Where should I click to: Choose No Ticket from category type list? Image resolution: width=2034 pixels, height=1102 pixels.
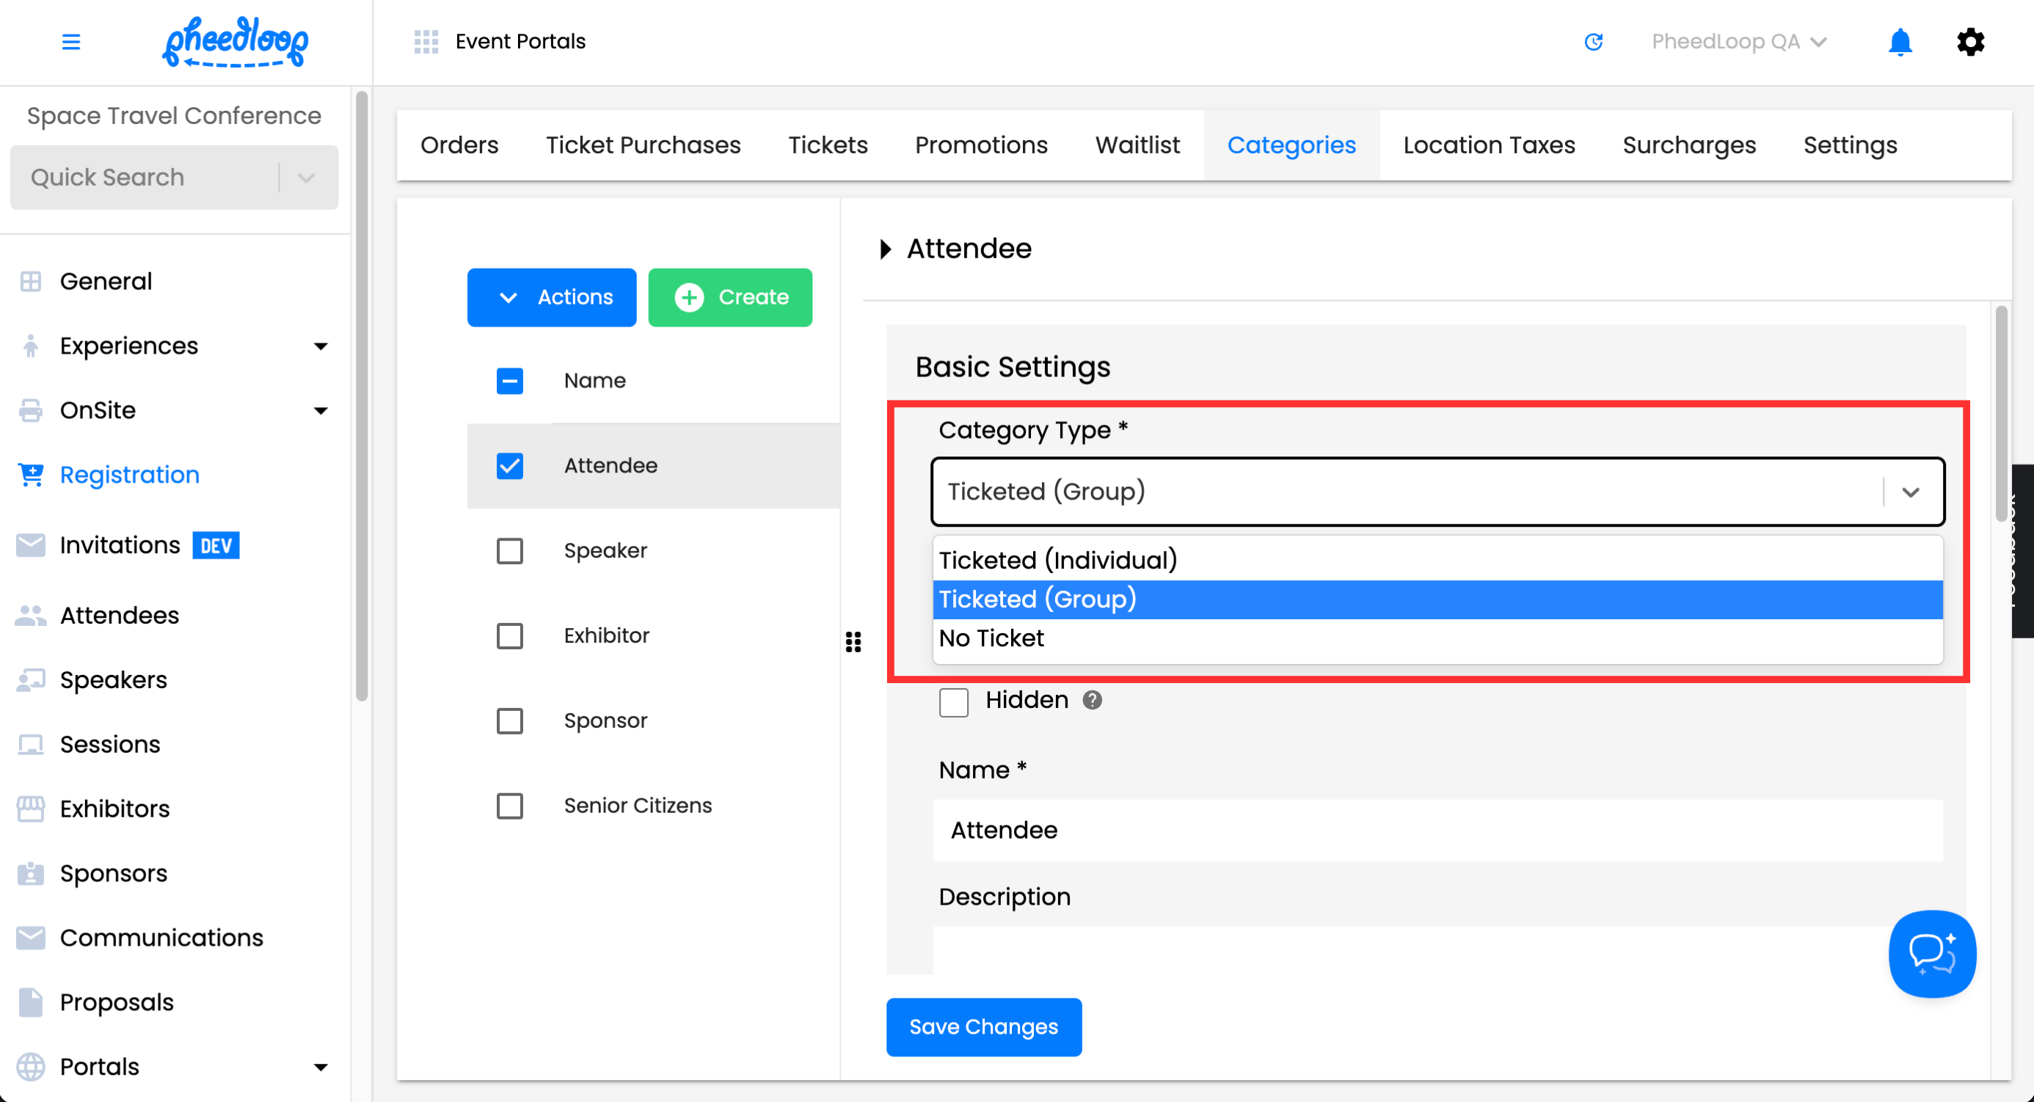(x=991, y=638)
